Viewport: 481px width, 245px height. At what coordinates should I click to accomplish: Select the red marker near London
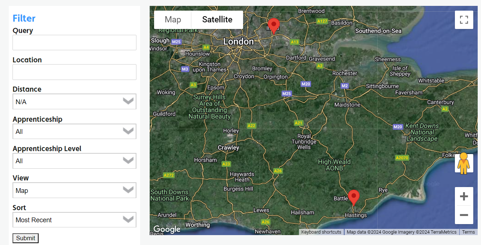[x=273, y=26]
